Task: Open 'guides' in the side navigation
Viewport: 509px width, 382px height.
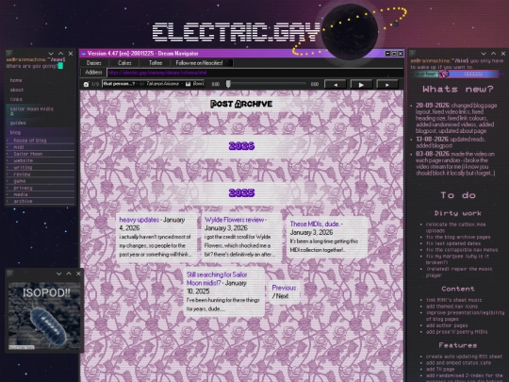Action: (x=18, y=123)
